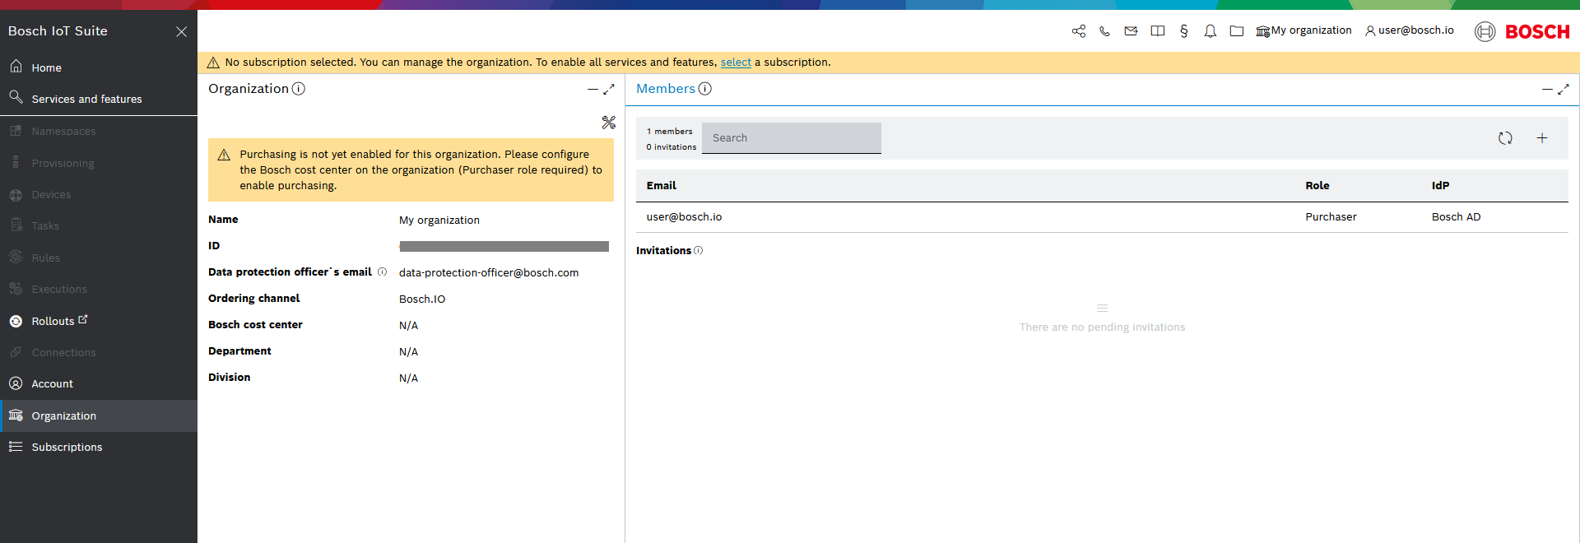Click the share icon in header
The image size is (1580, 543).
pyautogui.click(x=1079, y=31)
